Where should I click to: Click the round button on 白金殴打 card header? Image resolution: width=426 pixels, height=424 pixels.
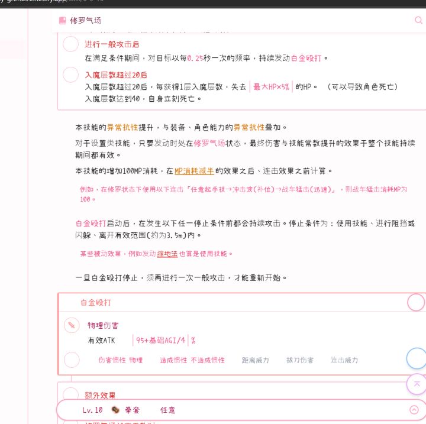(x=416, y=302)
